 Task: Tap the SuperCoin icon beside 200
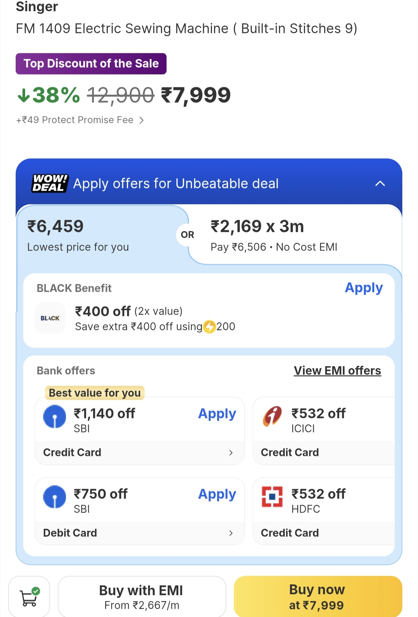click(209, 326)
